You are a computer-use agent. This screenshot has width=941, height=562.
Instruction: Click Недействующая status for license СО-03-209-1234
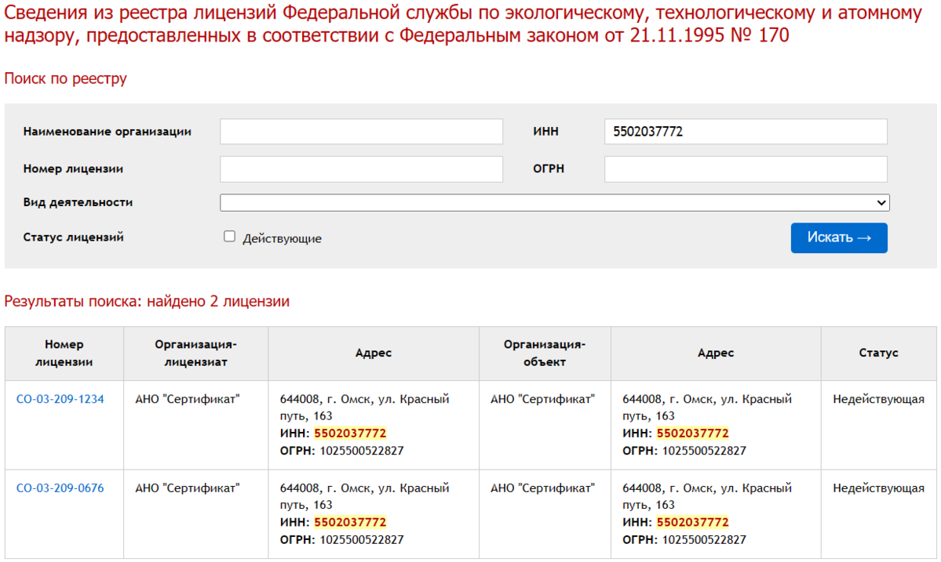(878, 399)
